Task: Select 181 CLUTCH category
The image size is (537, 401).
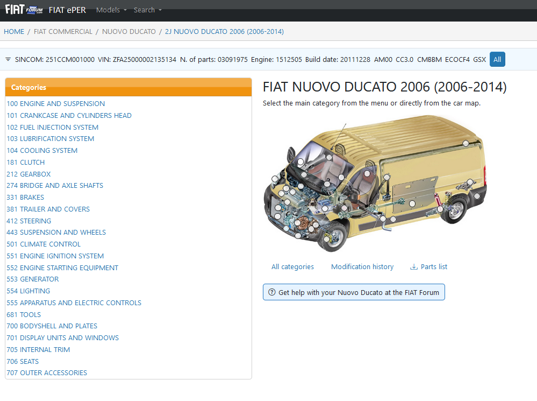Action: pos(26,162)
